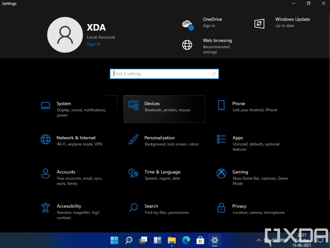Open Devices settings tile
330x248 pixels.
click(164, 109)
